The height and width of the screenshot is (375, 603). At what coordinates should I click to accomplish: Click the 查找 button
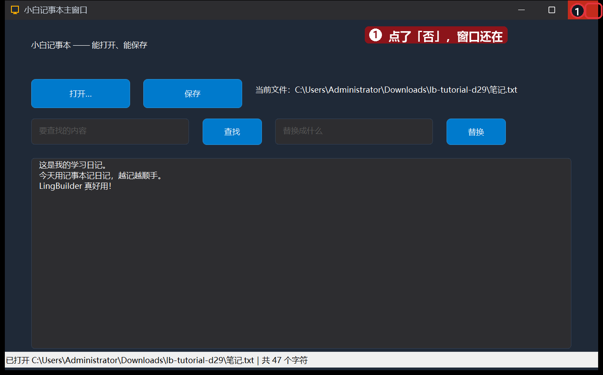(232, 132)
